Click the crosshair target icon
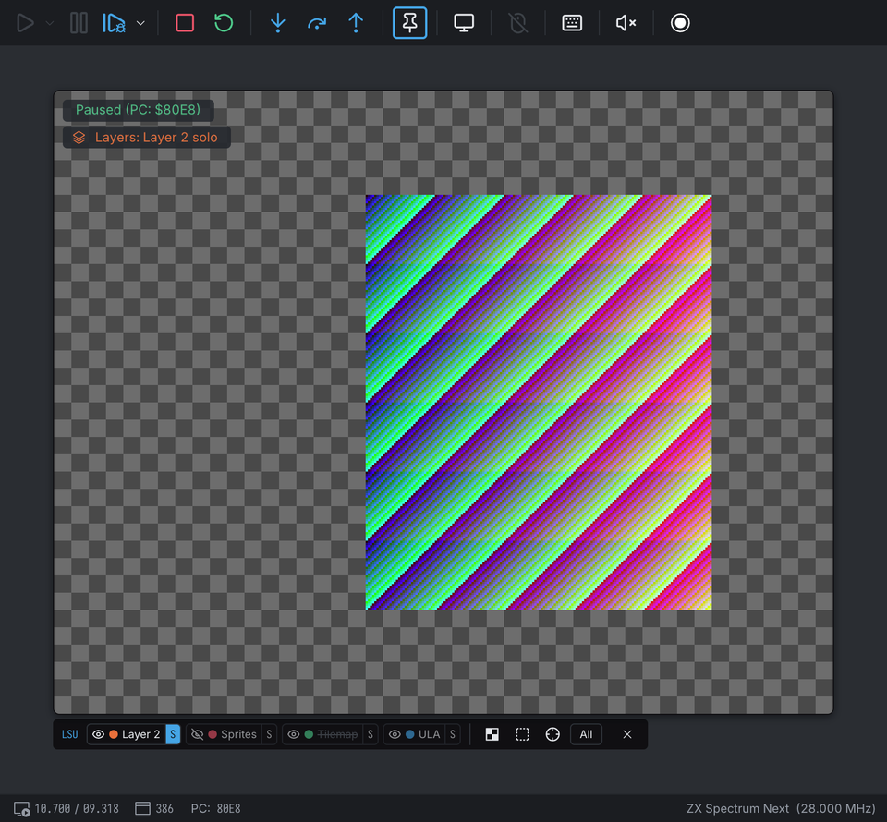Image resolution: width=887 pixels, height=822 pixels. point(553,734)
